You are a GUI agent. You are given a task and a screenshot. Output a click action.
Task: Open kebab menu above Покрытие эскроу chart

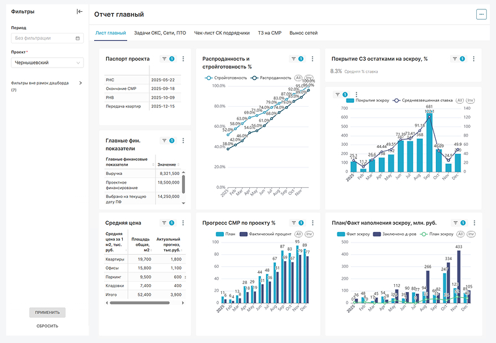356,94
